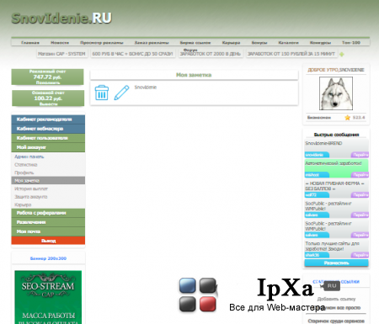379x324 pixels.
Task: Open ЗАРАБОТОК ОТ 2000 В ДЕНЬ ad link
Action: pyautogui.click(x=211, y=54)
